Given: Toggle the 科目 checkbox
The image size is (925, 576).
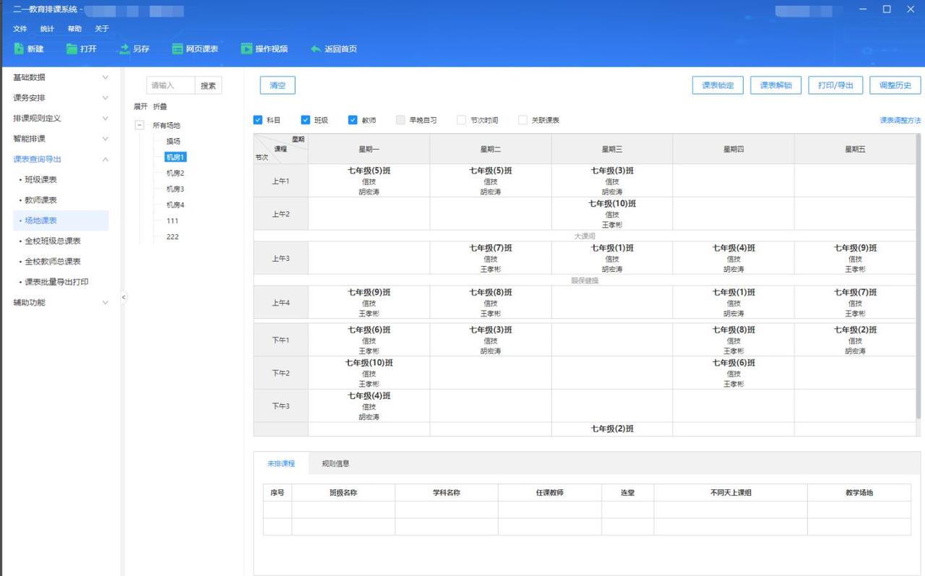Looking at the screenshot, I should tap(258, 120).
